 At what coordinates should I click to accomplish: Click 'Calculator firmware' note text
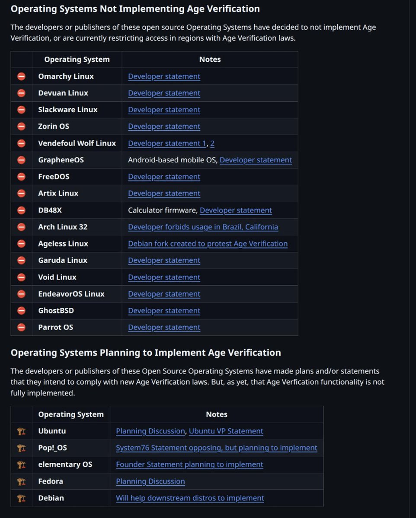pos(163,210)
